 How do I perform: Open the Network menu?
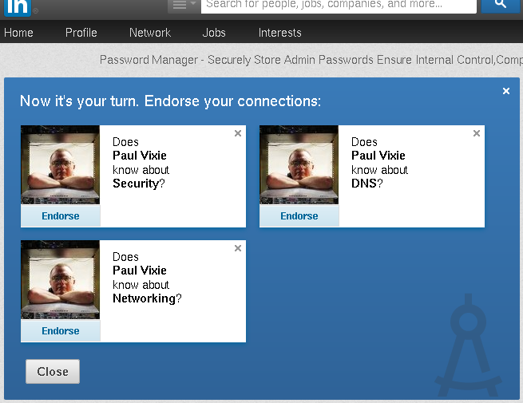tap(150, 33)
